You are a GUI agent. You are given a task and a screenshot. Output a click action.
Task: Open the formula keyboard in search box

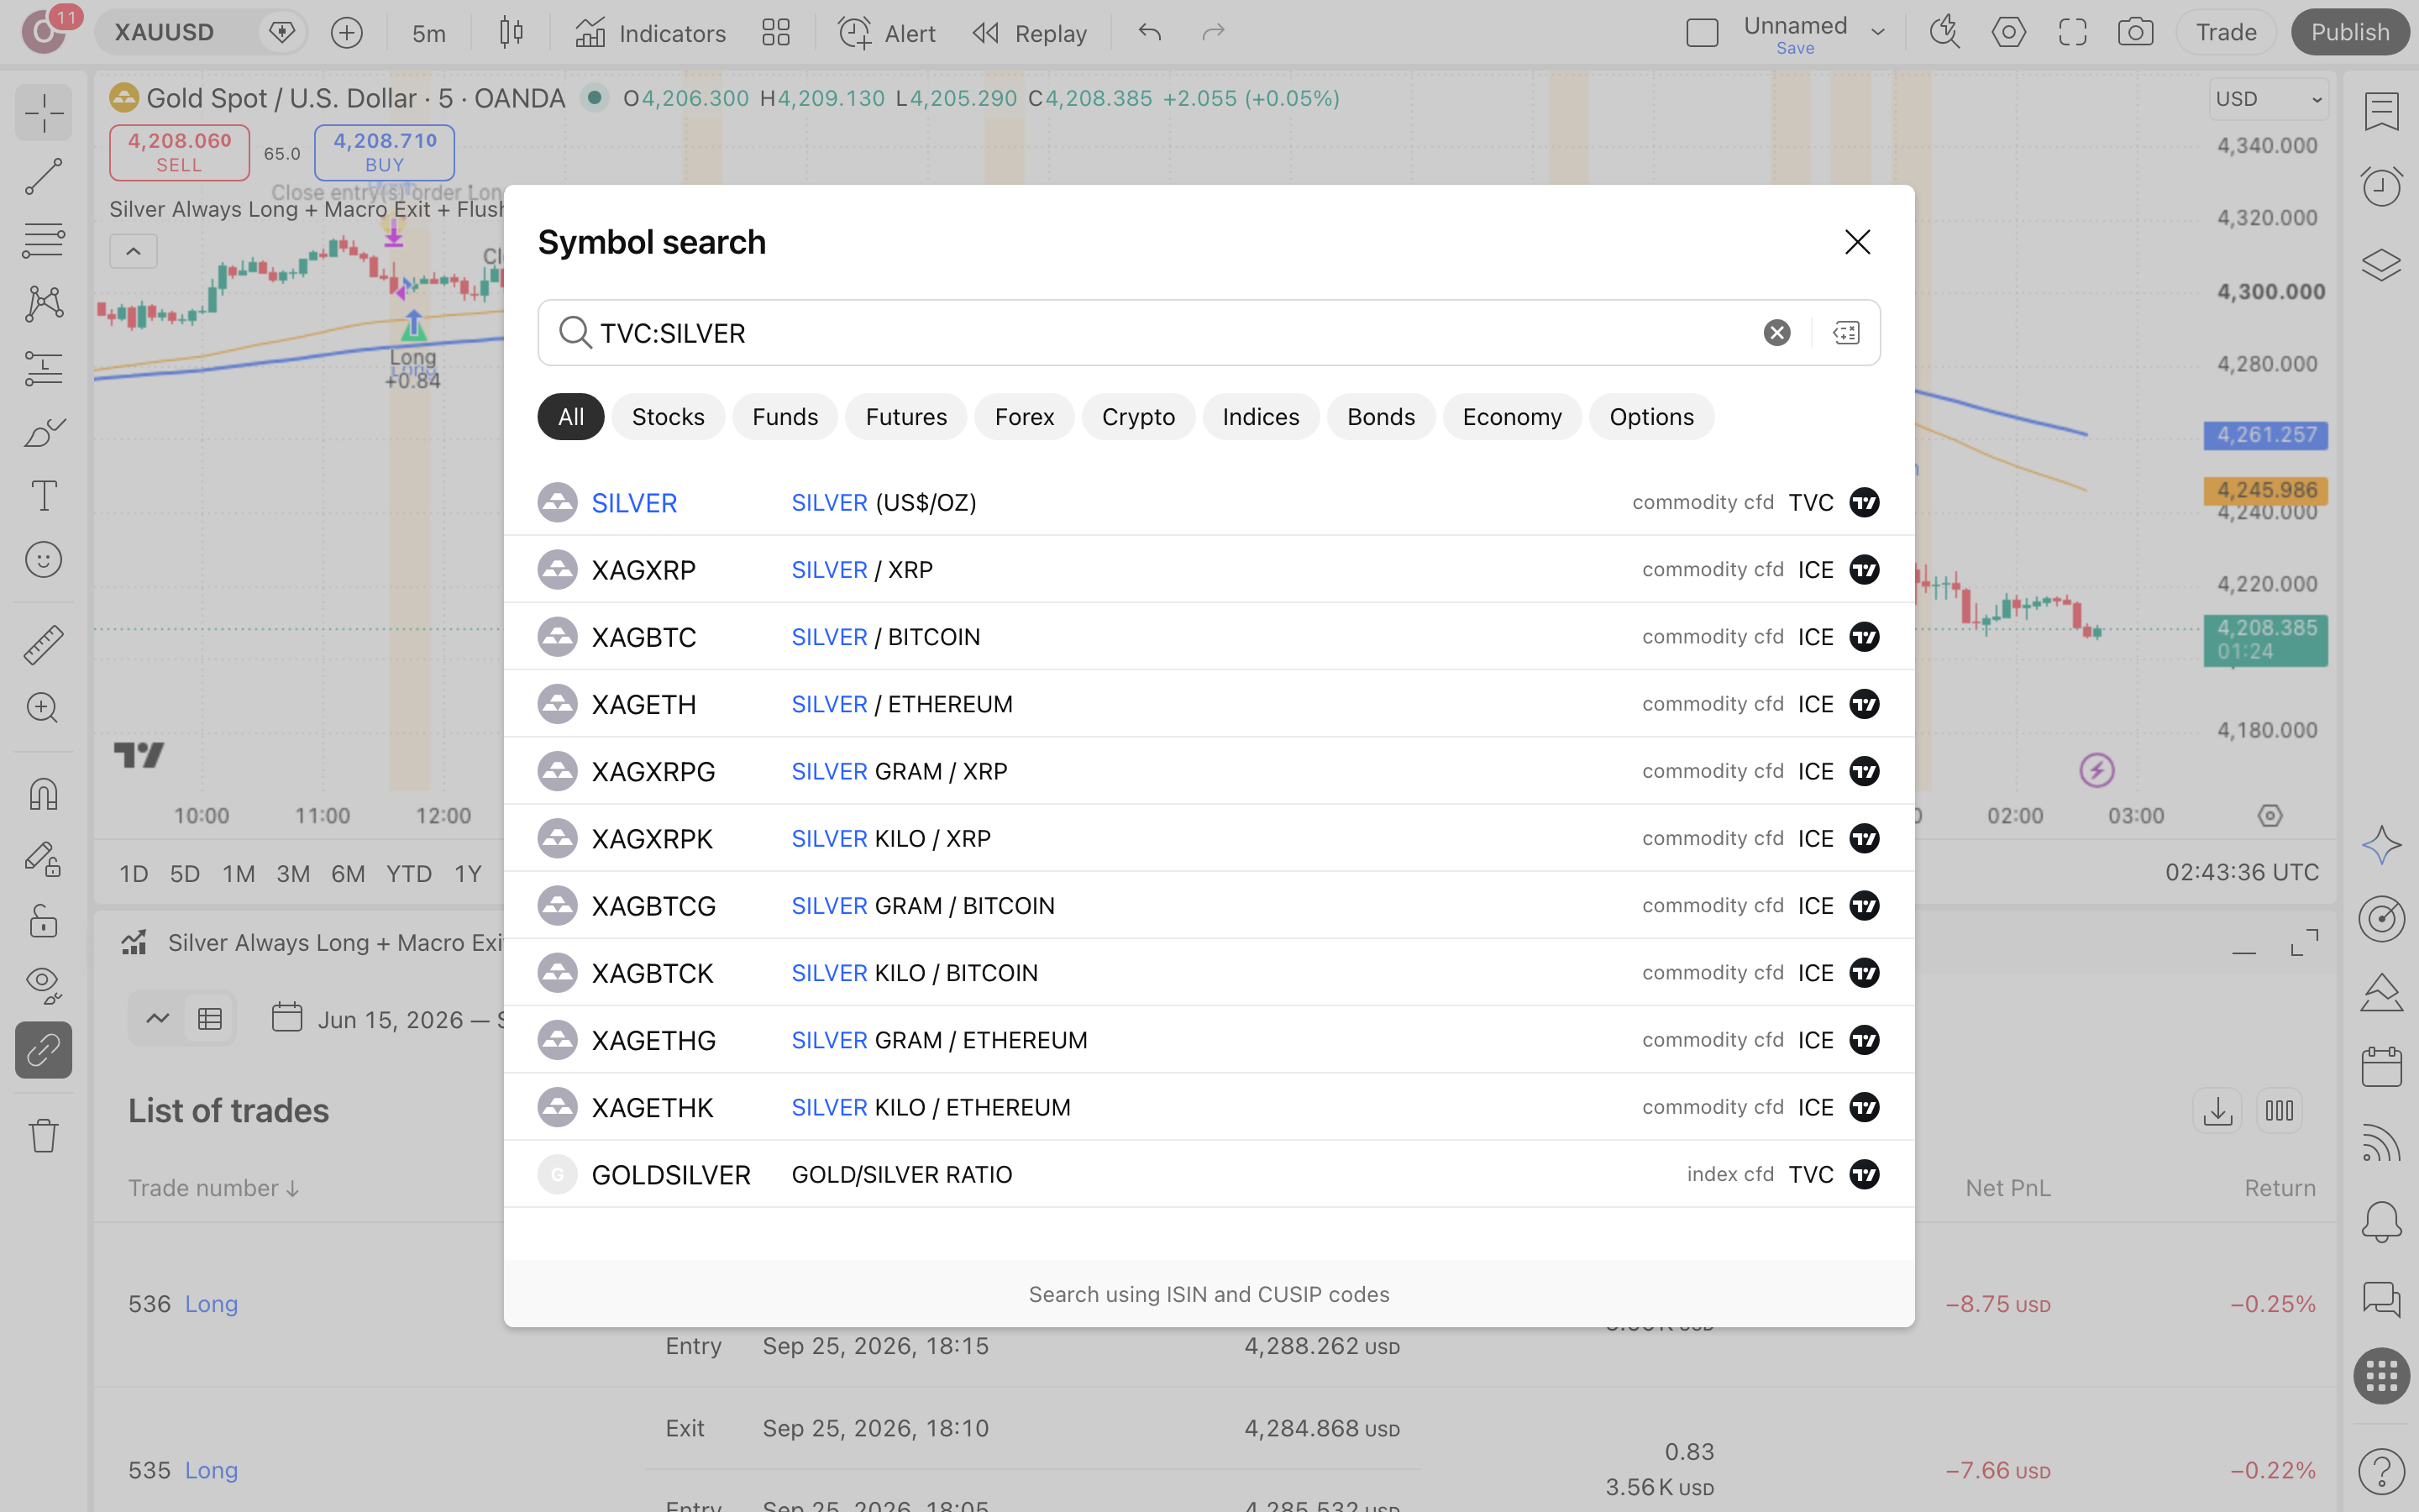pos(1846,333)
